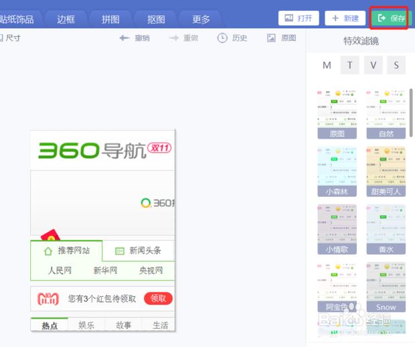The width and height of the screenshot is (415, 347).
Task: Click the 360导航 logo in canvas
Action: coord(92,151)
